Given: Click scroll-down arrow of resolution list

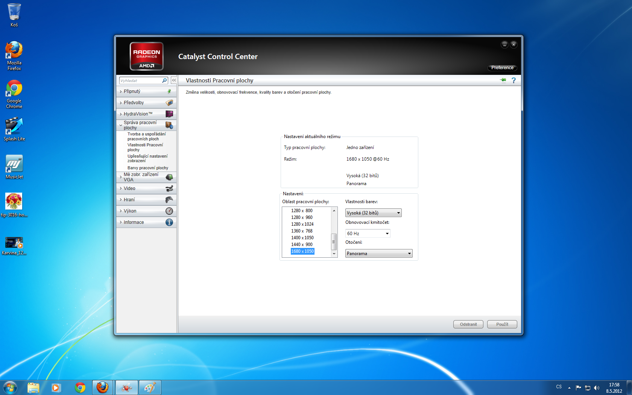Looking at the screenshot, I should [x=334, y=254].
